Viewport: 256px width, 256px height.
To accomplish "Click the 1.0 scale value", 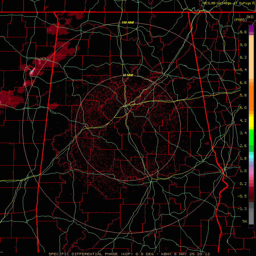I will [x=243, y=171].
